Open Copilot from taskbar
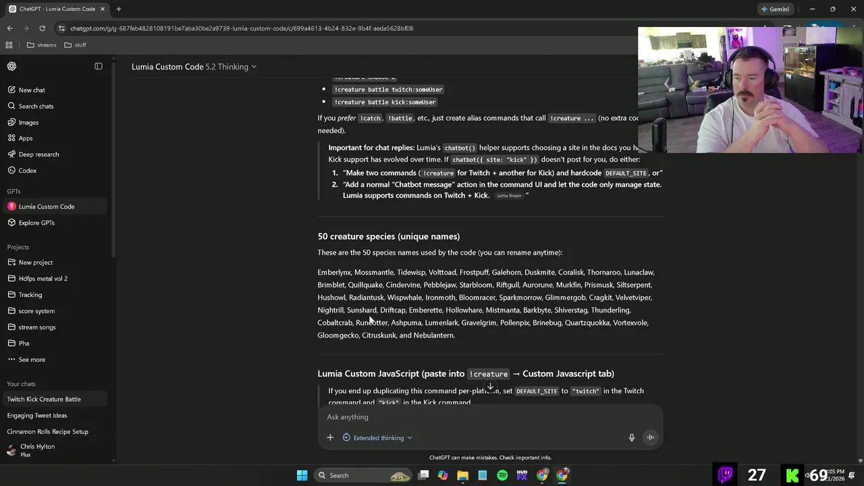864x486 pixels. pyautogui.click(x=443, y=475)
